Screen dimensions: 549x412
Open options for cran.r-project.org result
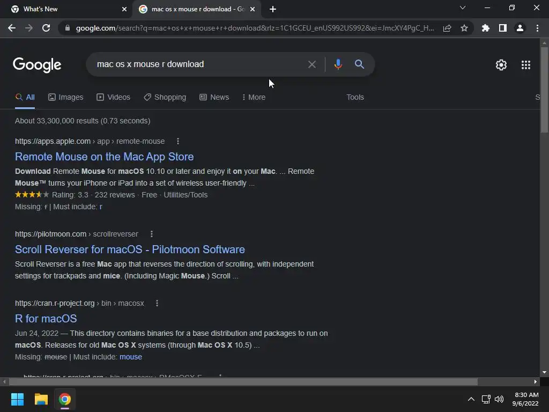(x=157, y=304)
